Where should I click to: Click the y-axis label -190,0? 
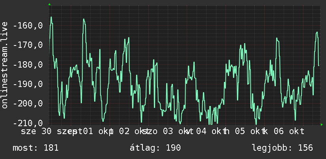pos(28,84)
